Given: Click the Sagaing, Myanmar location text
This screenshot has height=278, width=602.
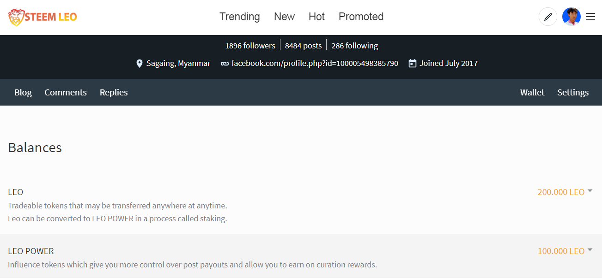Looking at the screenshot, I should click(x=178, y=63).
